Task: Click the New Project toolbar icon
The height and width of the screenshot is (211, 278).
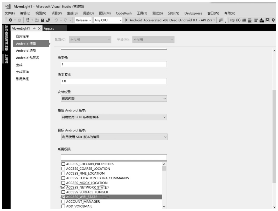Action: 27,20
